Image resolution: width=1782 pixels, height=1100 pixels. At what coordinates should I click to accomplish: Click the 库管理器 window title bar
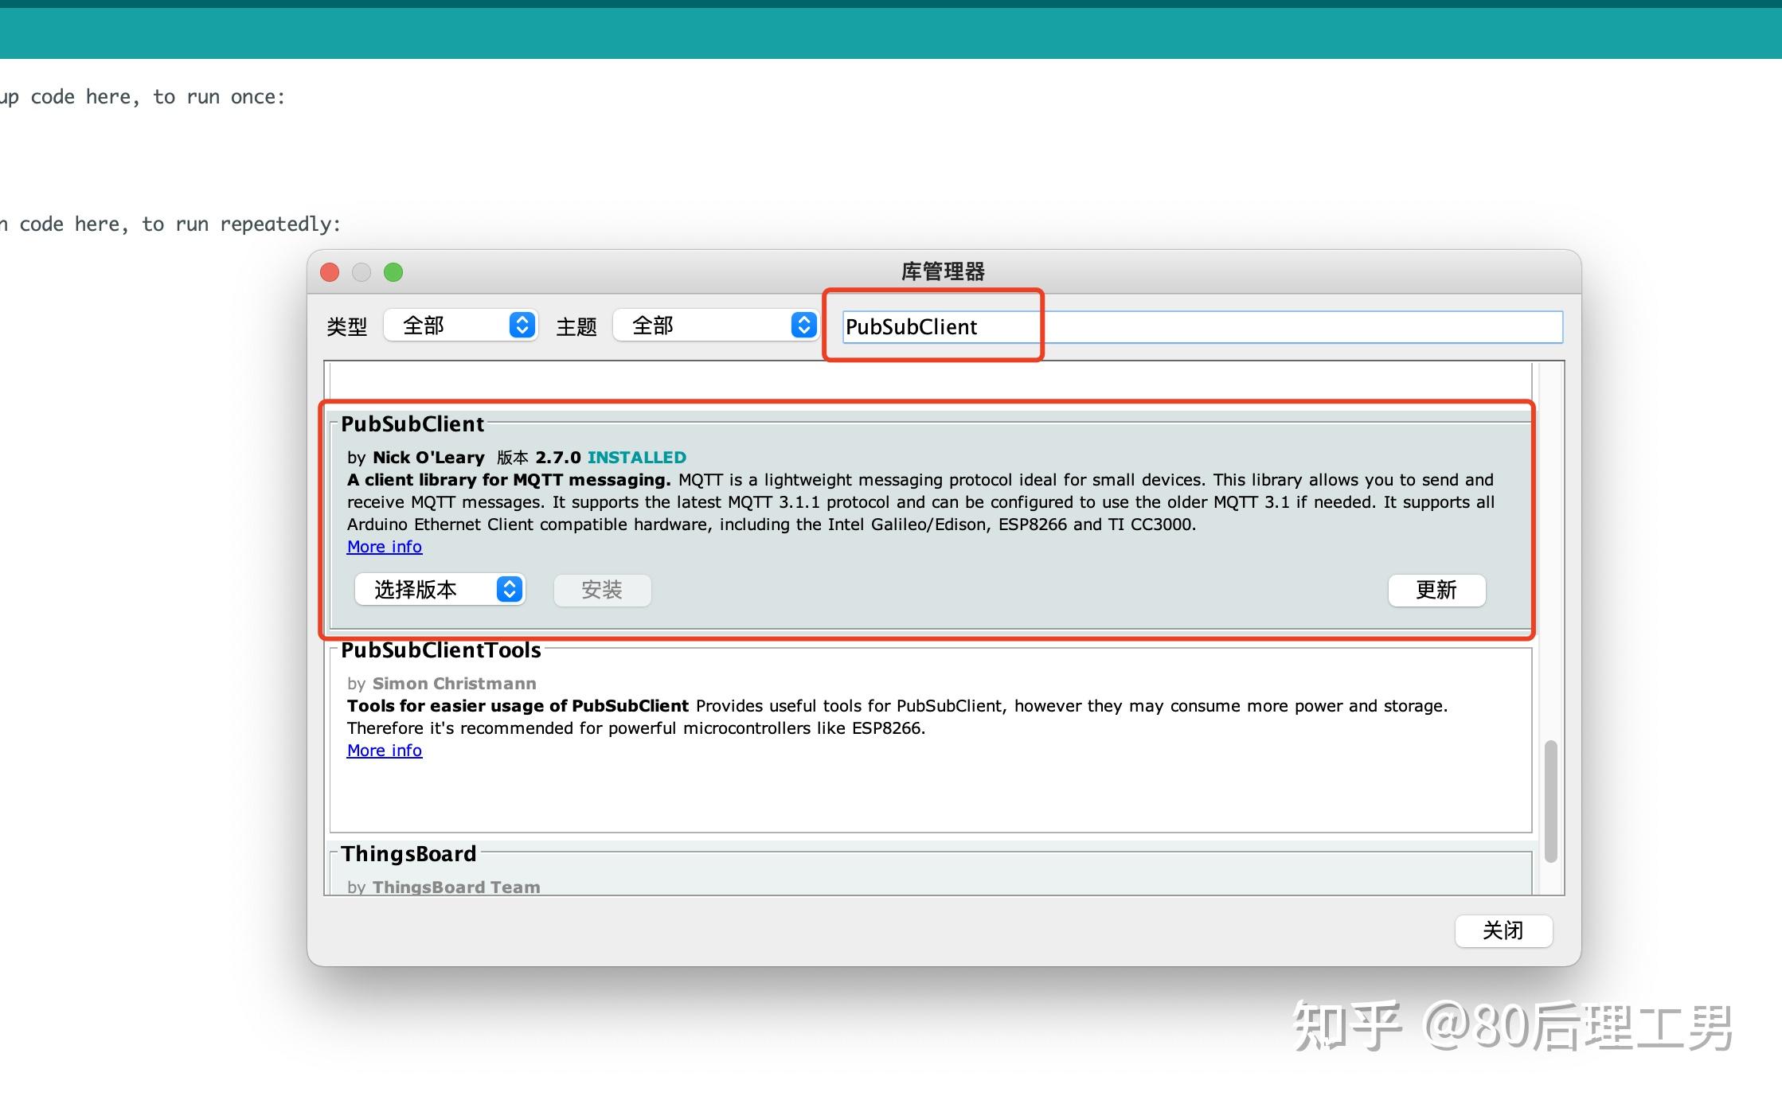coord(943,272)
